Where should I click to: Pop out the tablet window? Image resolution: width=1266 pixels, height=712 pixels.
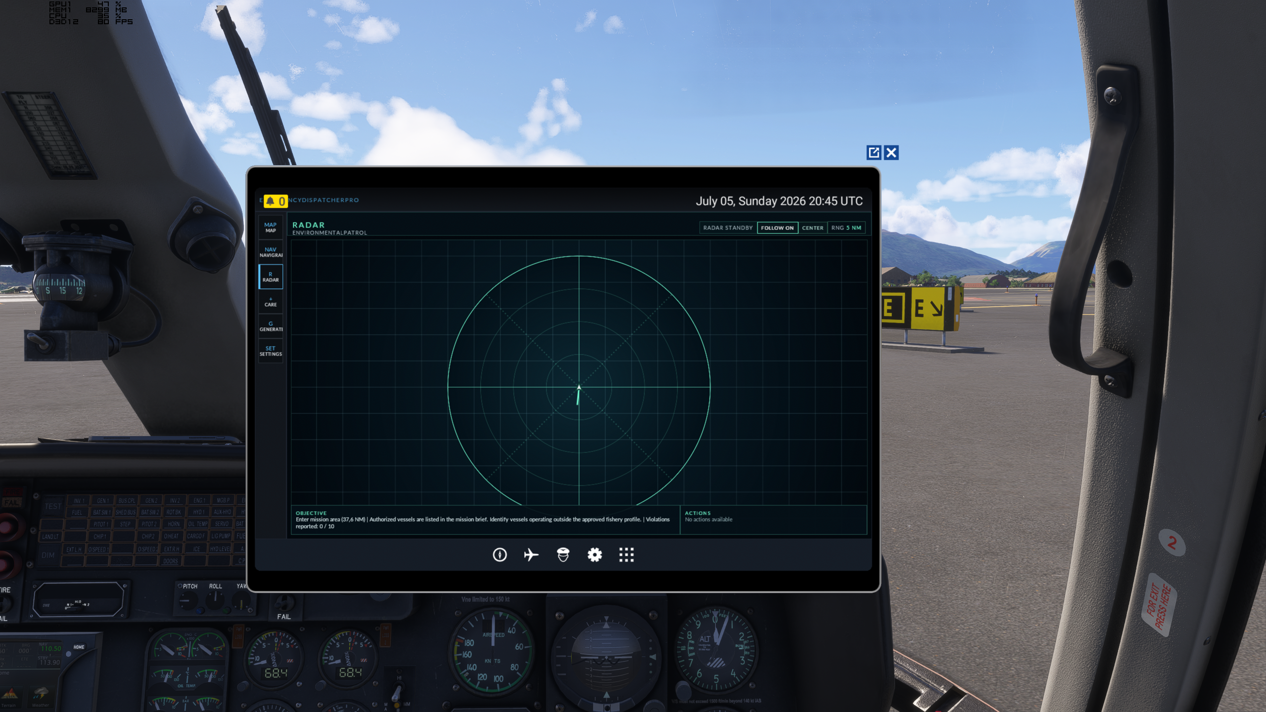click(x=874, y=152)
